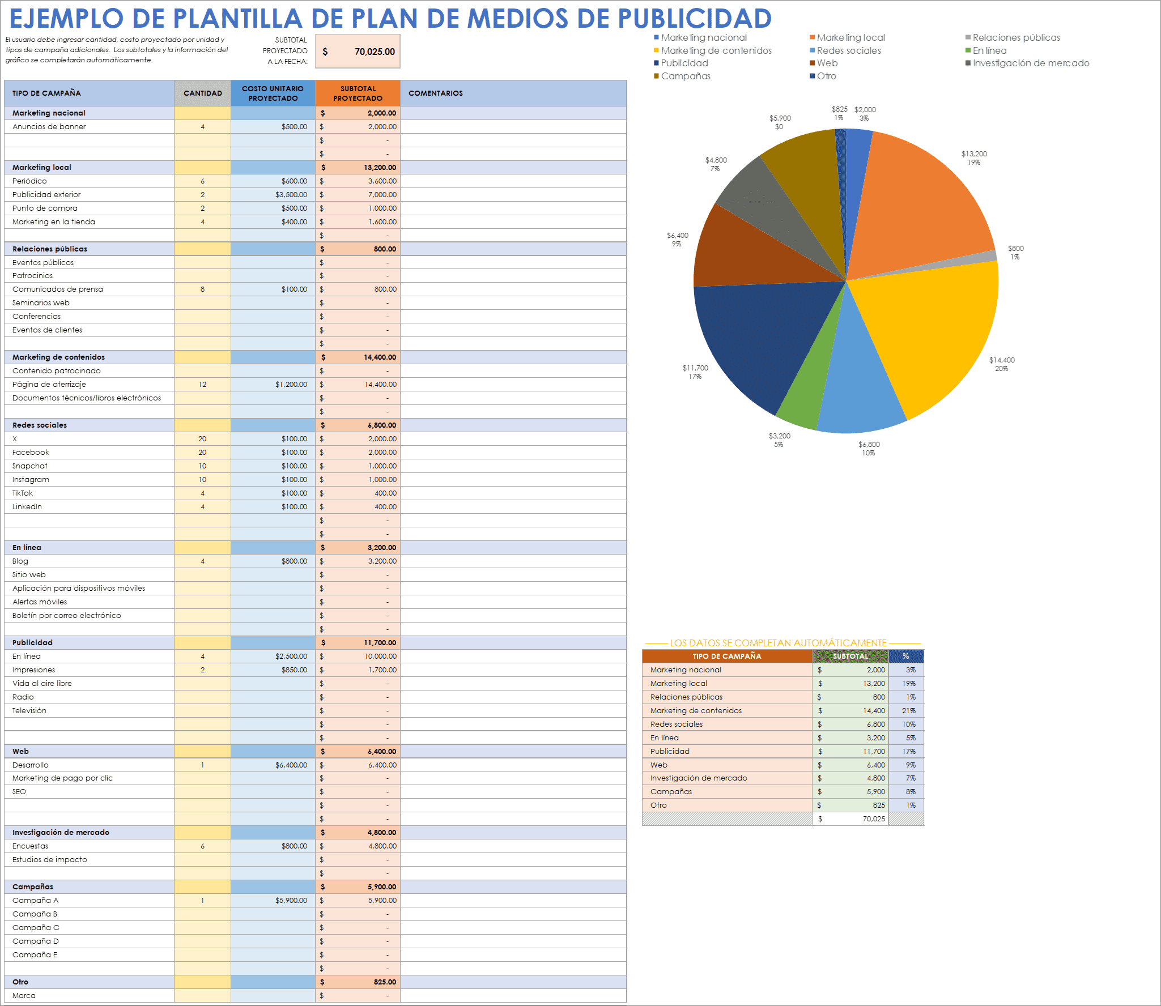This screenshot has width=1161, height=1006.
Task: Select the summary table % column header
Action: (x=906, y=656)
